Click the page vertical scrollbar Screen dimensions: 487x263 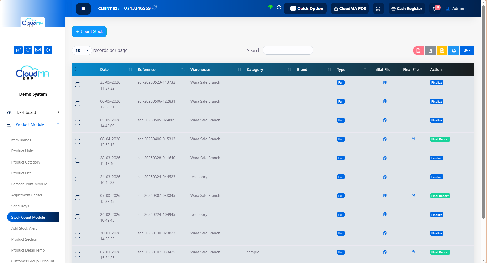point(483,112)
